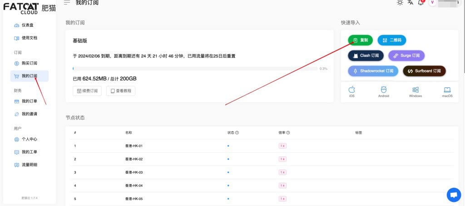Image resolution: width=465 pixels, height=206 pixels.
Task: Click the traffic usage progress bar
Action: click(195, 69)
